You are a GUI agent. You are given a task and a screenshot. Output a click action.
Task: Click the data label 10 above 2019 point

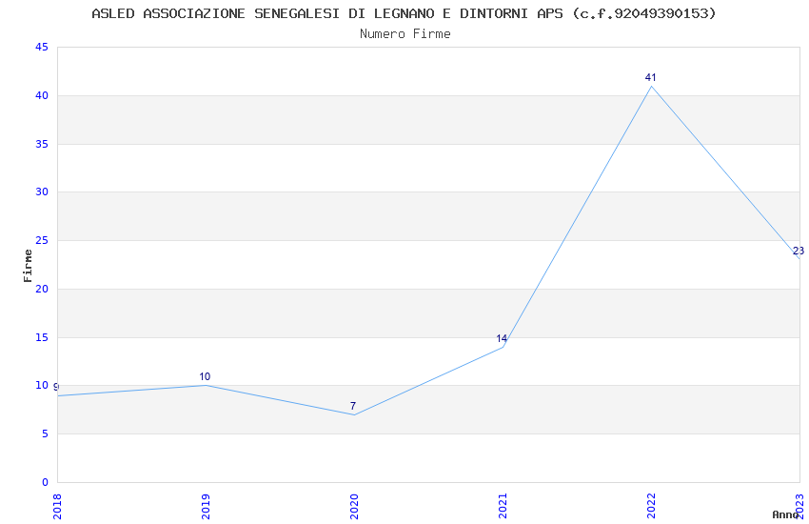205,377
